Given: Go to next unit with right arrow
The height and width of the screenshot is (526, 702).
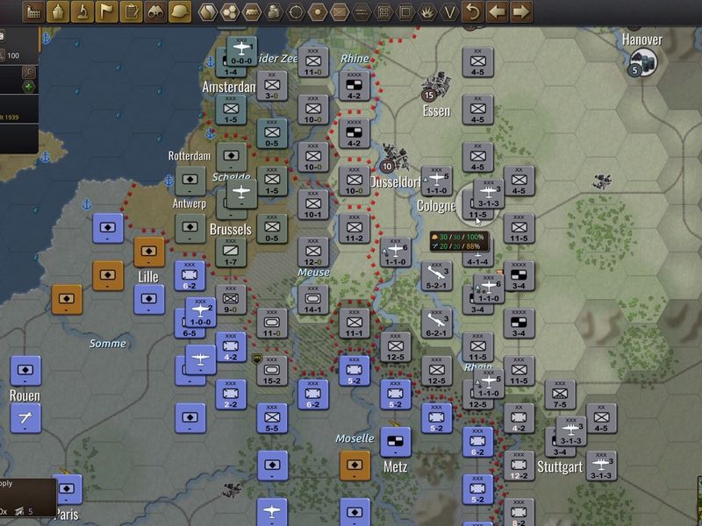Looking at the screenshot, I should coord(521,12).
